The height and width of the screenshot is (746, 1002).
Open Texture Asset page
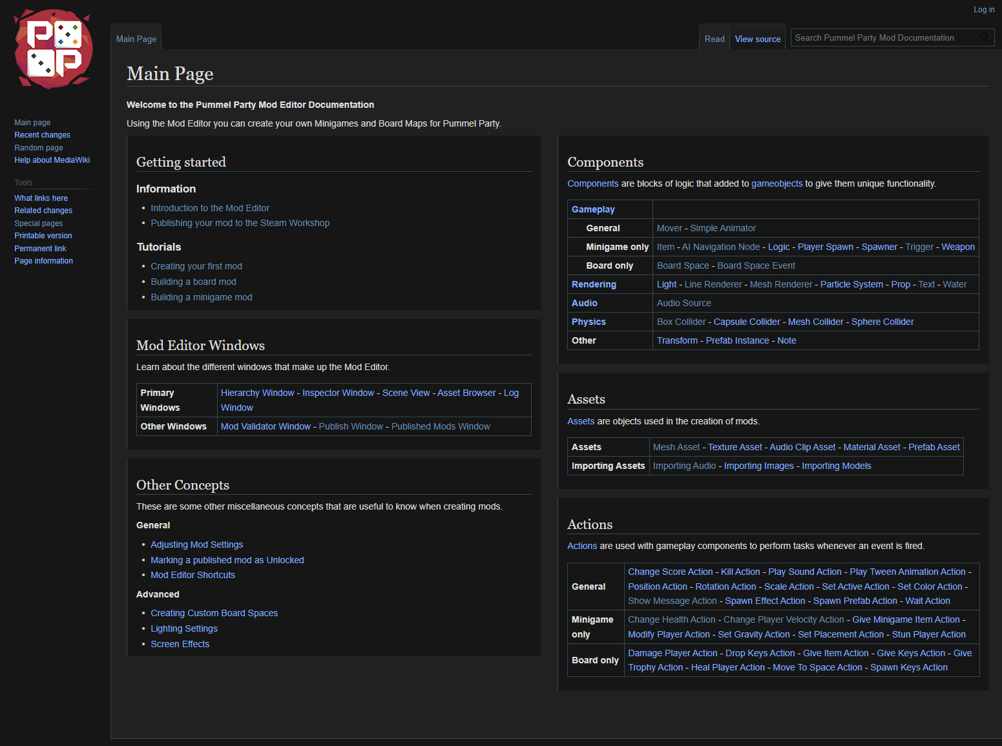[735, 447]
